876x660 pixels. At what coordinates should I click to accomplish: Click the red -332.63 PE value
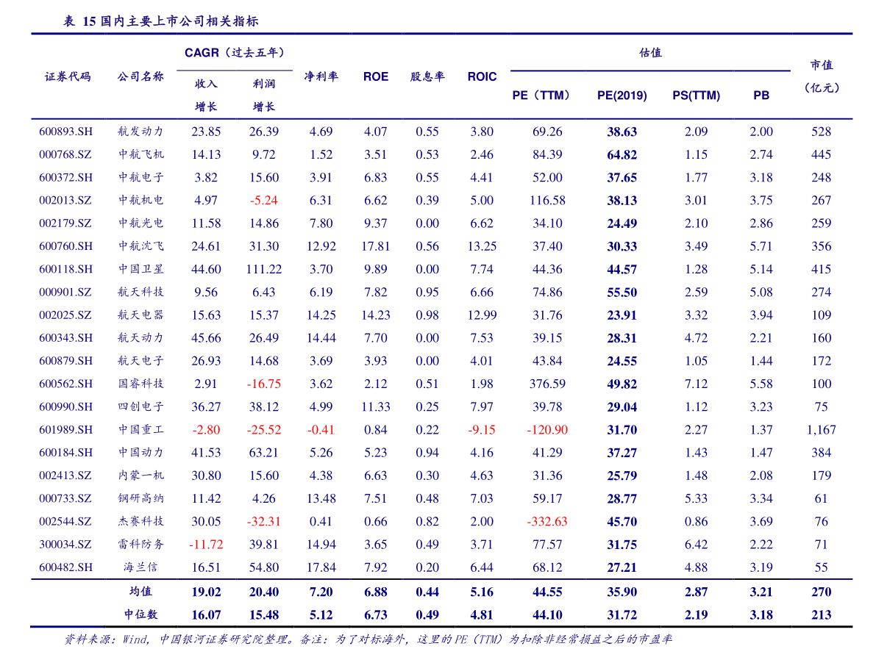(x=546, y=522)
